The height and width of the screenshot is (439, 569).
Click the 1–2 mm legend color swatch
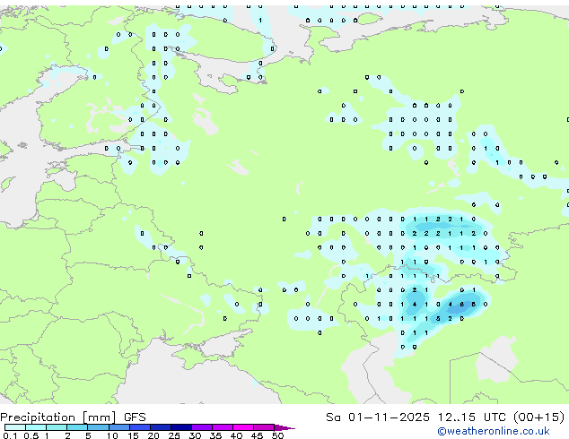57,427
